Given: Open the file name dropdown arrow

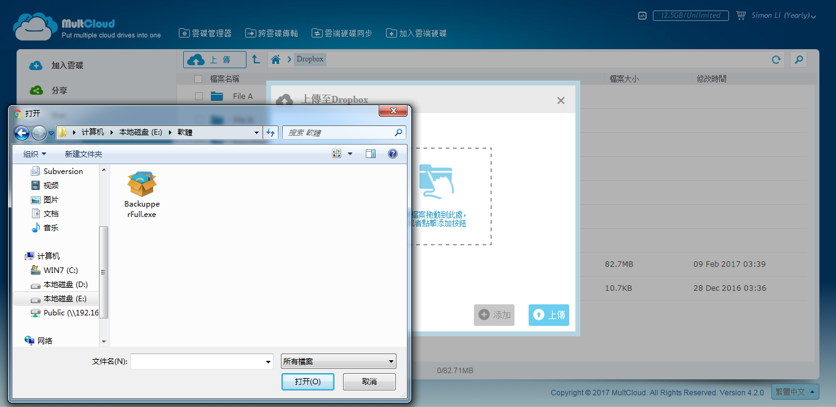Looking at the screenshot, I should 268,362.
